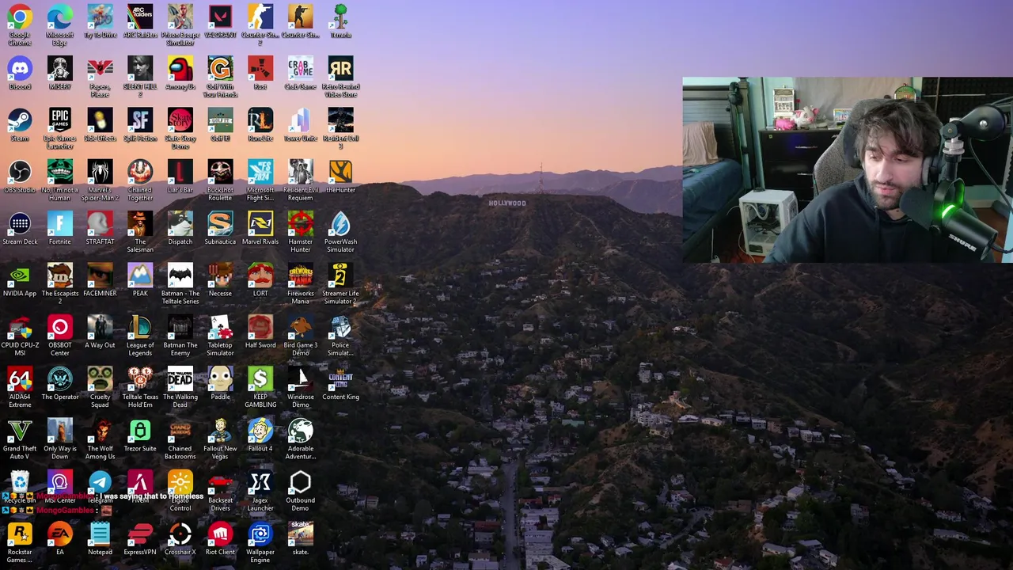Launch OBS Studio from the desktop
Screen dimensions: 1013x570
pyautogui.click(x=20, y=172)
